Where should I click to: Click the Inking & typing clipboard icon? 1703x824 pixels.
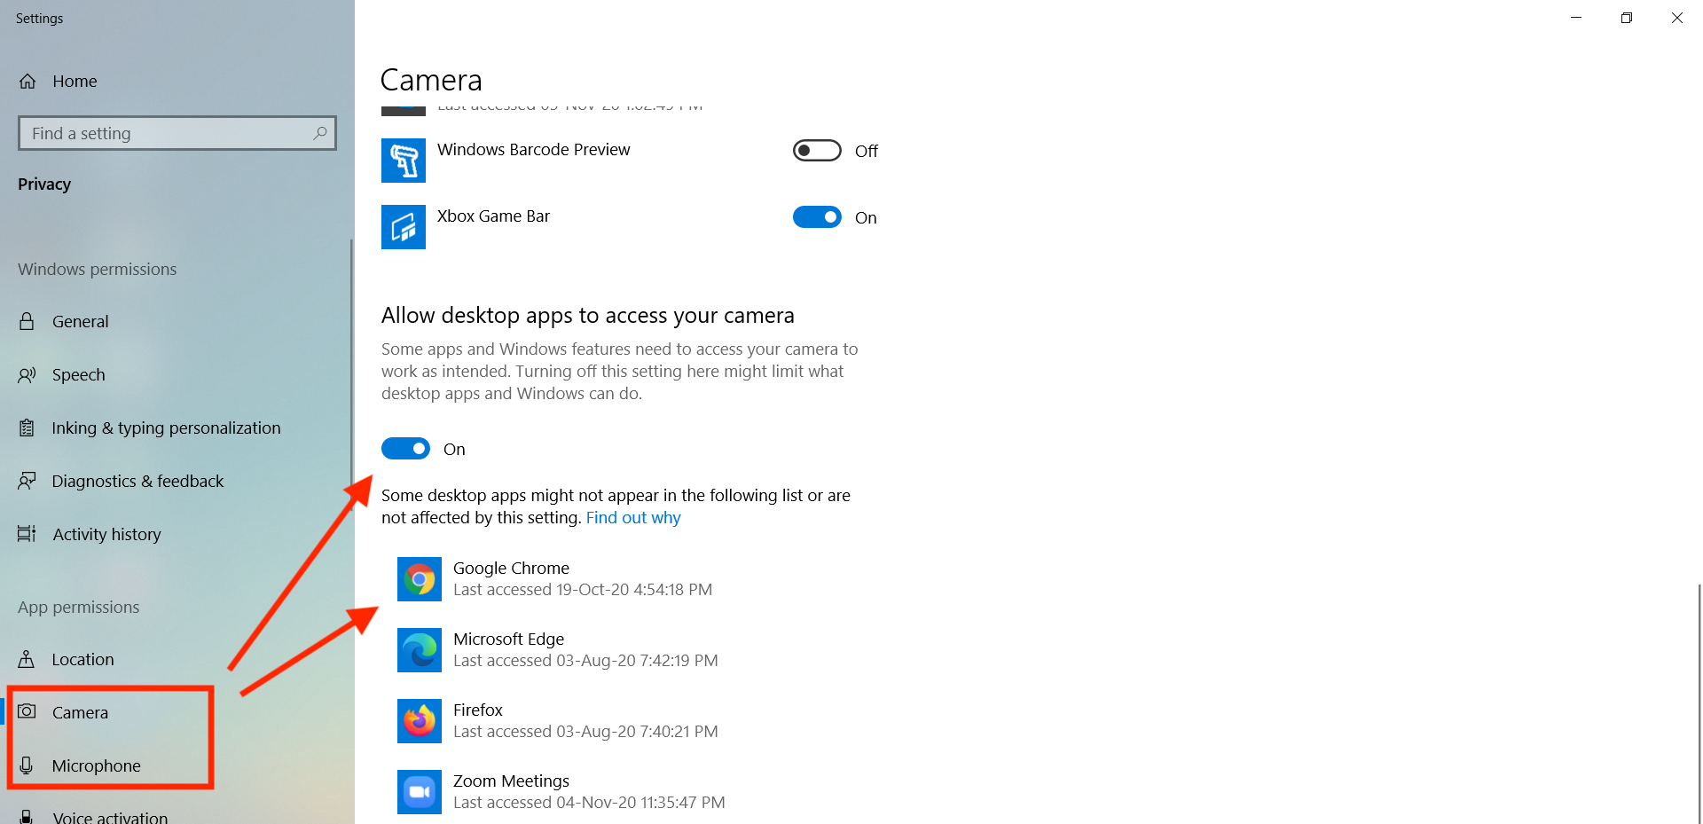coord(27,428)
